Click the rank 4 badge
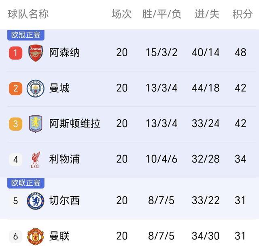The image size is (259, 250). coord(15,159)
